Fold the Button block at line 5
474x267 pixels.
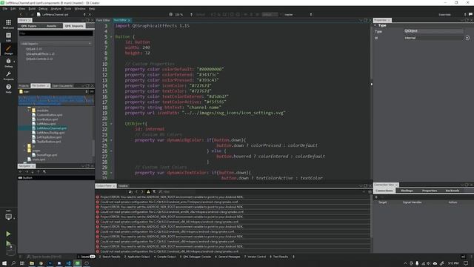(111, 36)
